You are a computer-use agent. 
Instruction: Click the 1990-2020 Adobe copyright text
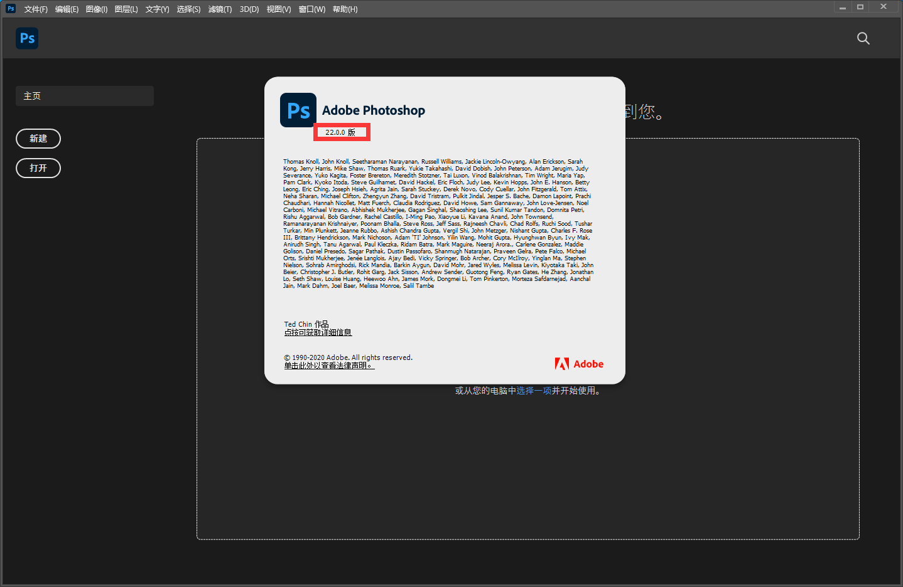(x=349, y=357)
